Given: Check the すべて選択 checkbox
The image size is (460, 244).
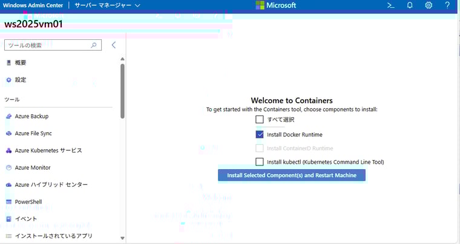Looking at the screenshot, I should pos(260,120).
